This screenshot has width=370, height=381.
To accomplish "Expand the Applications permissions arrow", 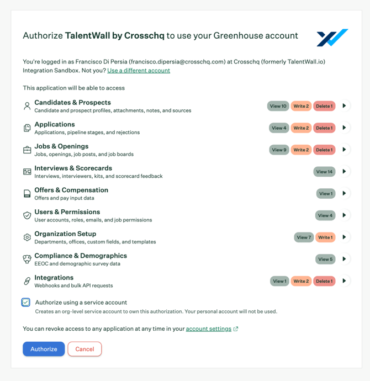I will [x=344, y=128].
